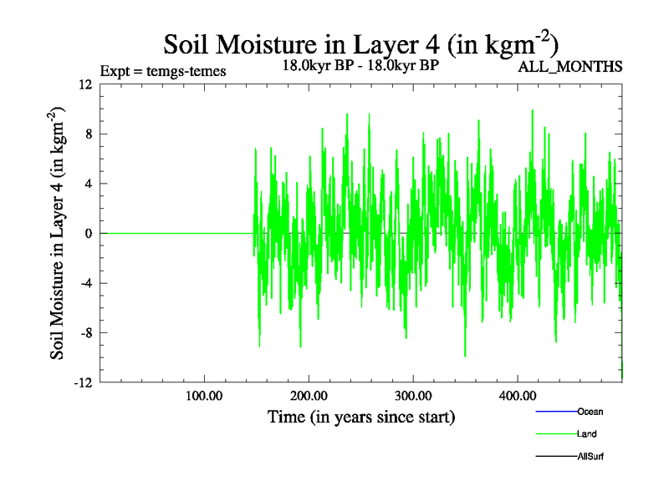
Task: Click the -12 y-axis tick label
Action: point(82,382)
